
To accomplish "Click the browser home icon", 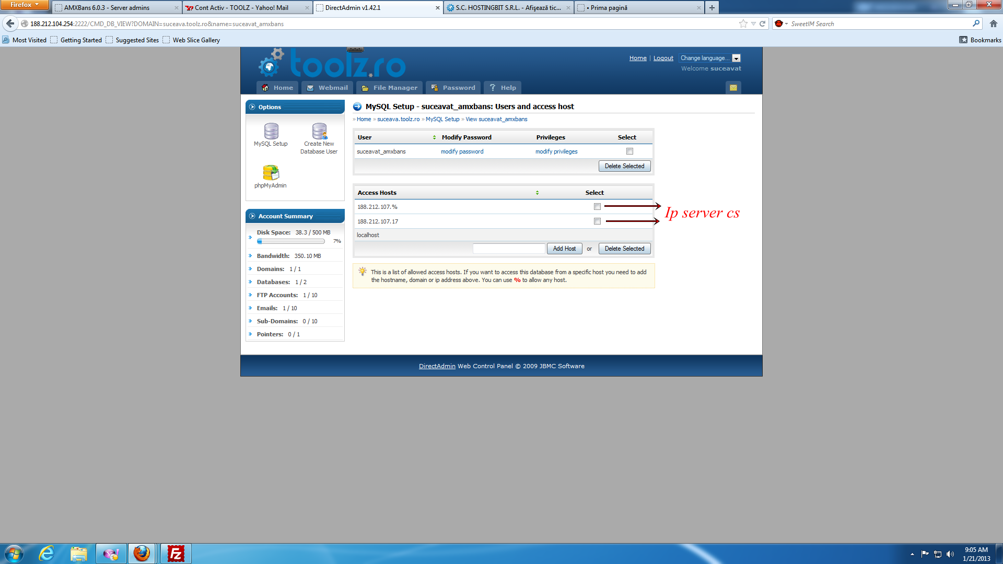I will (993, 23).
